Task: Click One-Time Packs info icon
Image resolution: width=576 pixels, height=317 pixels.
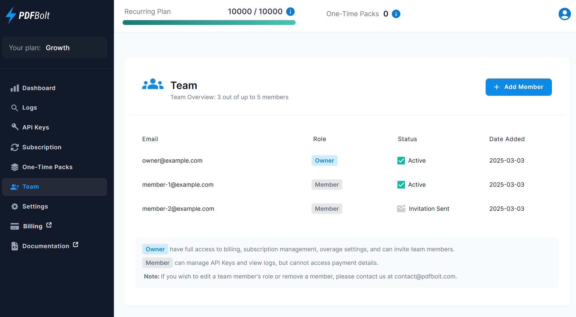Action: (x=396, y=14)
